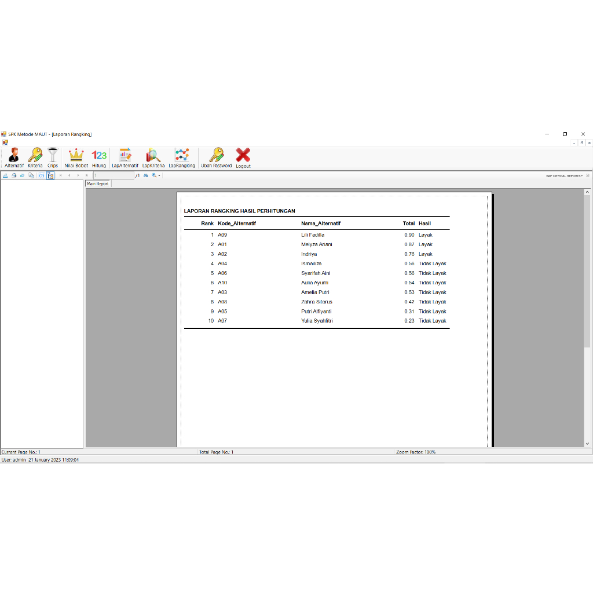
Task: Click the name Lili Fadilla
Action: pyautogui.click(x=312, y=235)
